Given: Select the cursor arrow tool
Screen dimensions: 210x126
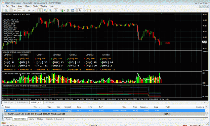Looking at the screenshot, I should [x=80, y=10].
